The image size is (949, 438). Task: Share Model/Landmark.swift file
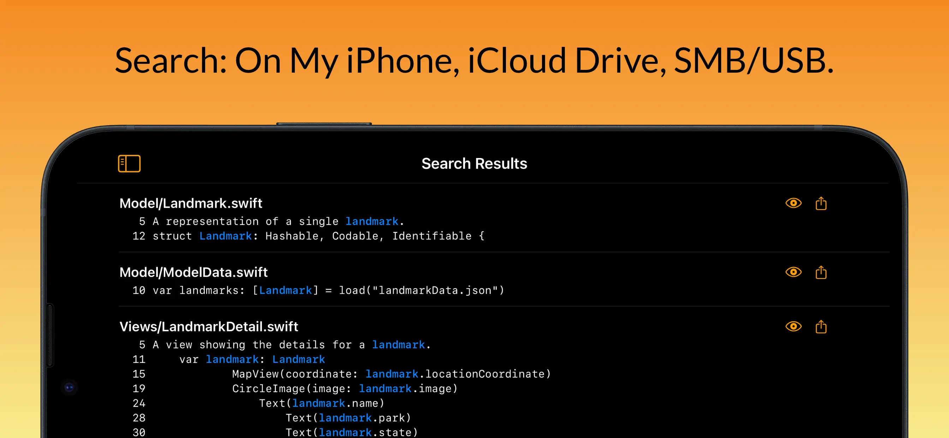tap(821, 203)
